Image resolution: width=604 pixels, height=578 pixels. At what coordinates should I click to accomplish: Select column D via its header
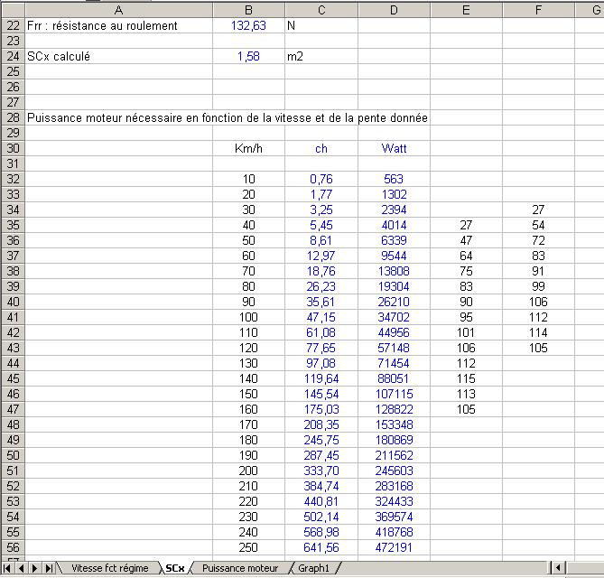point(394,7)
